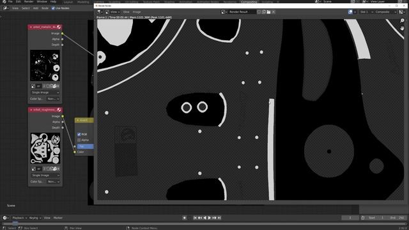409x230 pixels.
Task: Open the Help menu
Action: point(53,1)
